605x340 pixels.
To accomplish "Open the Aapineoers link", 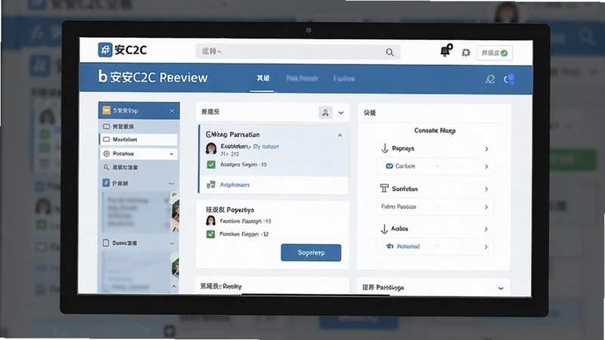I will coord(234,184).
